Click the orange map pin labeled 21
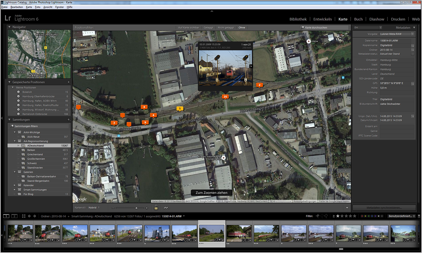The image size is (422, 253). (225, 96)
